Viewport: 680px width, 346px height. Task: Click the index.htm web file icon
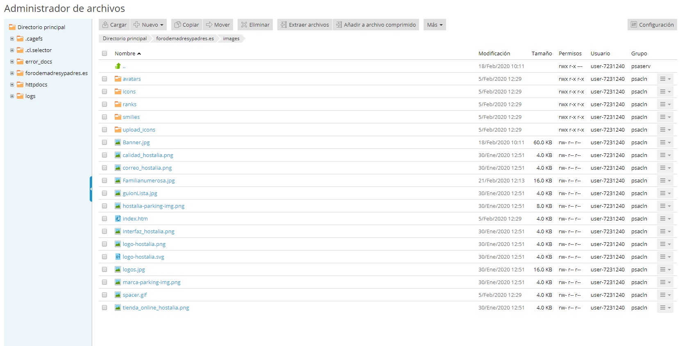118,219
